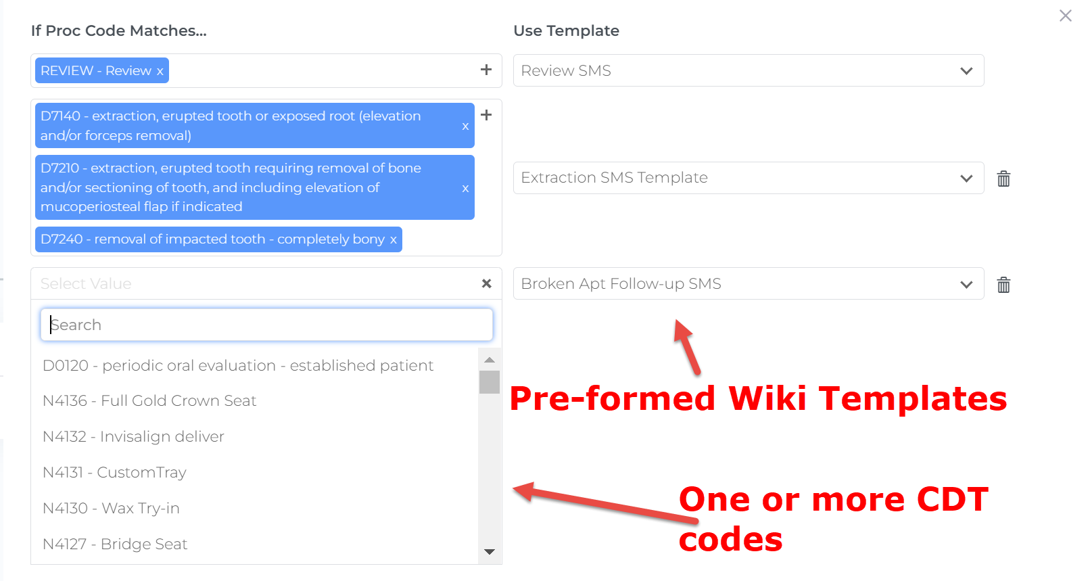1090x581 pixels.
Task: Select N4130 Wax Try-in code
Action: coord(111,509)
